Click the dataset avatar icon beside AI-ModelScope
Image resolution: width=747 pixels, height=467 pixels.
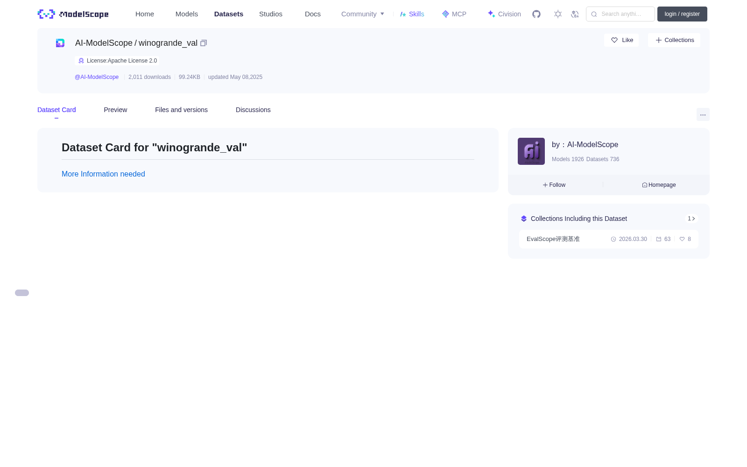pyautogui.click(x=60, y=43)
